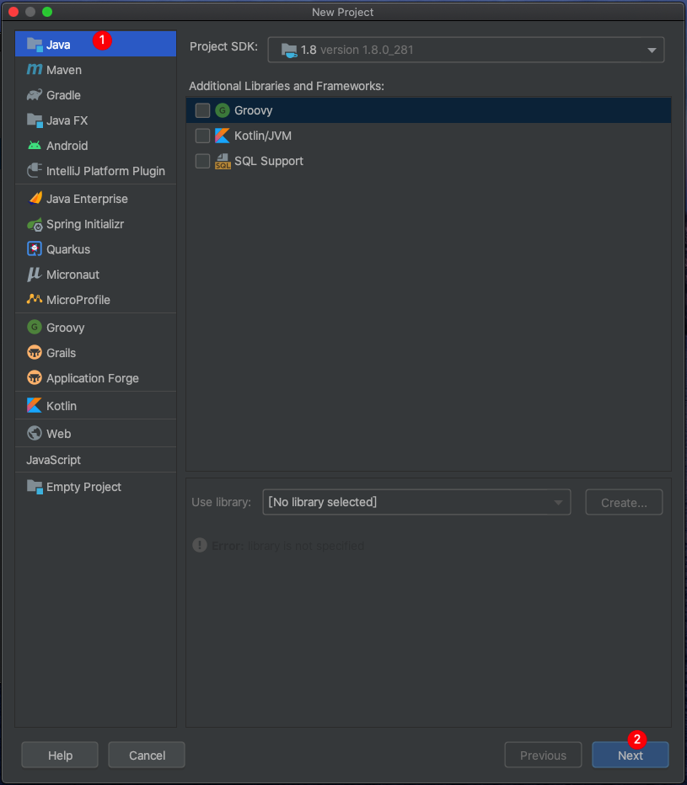This screenshot has width=687, height=785.
Task: Choose Java Enterprise project type
Action: pos(96,199)
